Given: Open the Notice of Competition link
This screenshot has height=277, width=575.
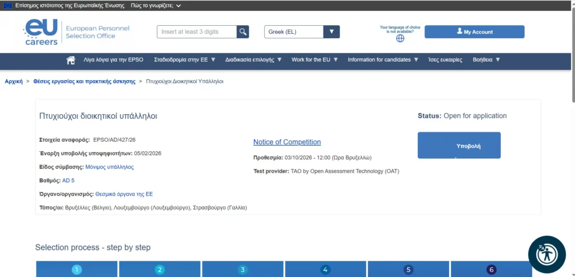Looking at the screenshot, I should pos(287,142).
